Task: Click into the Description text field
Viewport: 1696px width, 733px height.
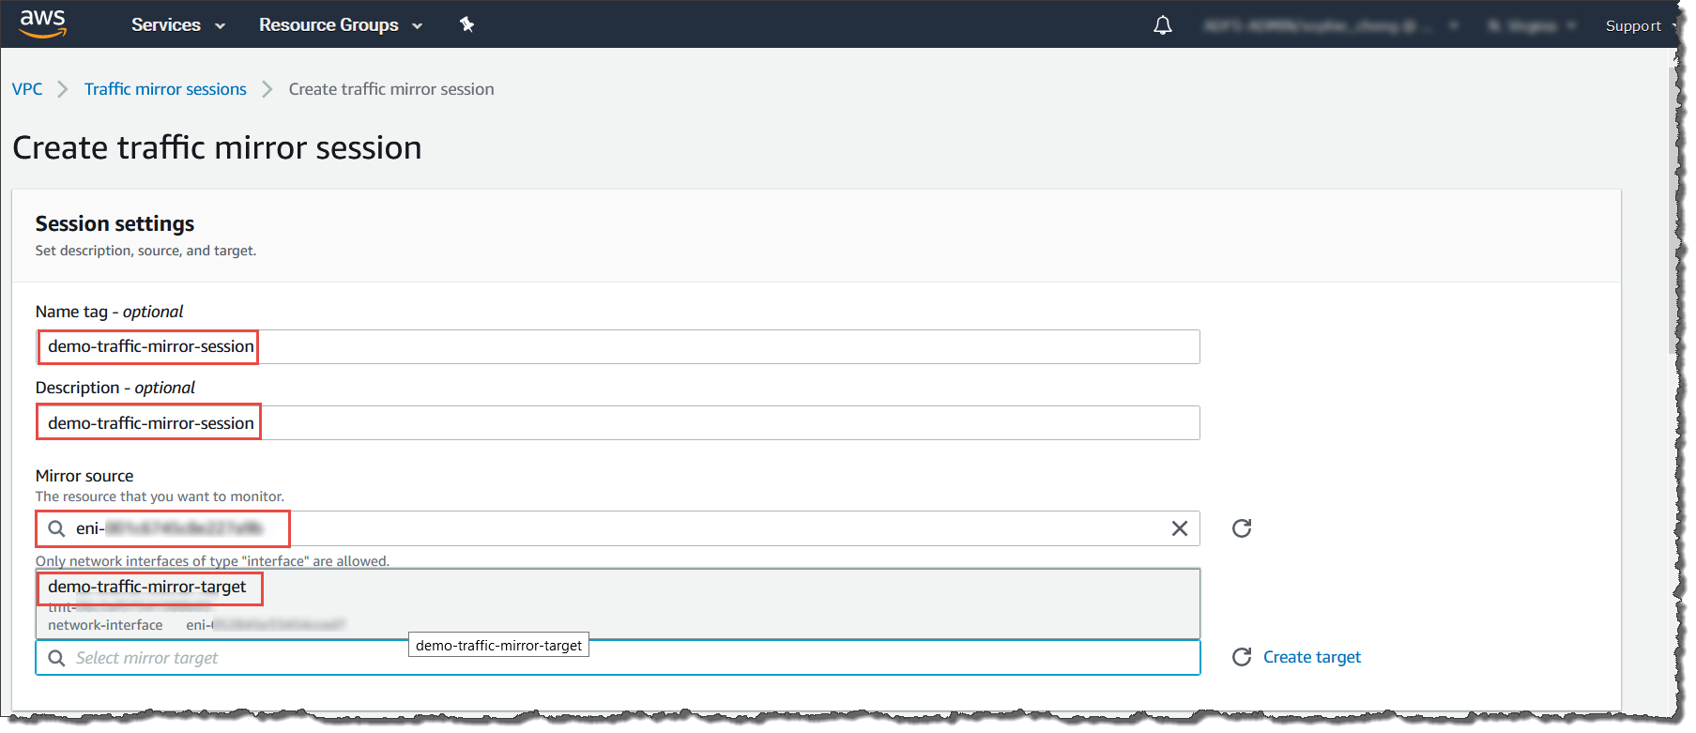Action: point(657,423)
